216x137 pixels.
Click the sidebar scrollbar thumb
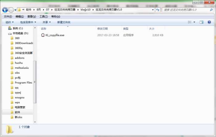tap(35, 82)
